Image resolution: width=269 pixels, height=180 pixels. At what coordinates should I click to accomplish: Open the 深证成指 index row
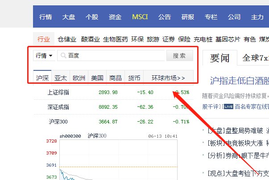114,107
